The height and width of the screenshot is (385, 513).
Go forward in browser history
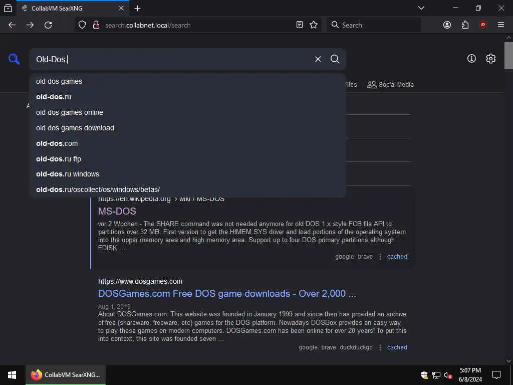30,25
